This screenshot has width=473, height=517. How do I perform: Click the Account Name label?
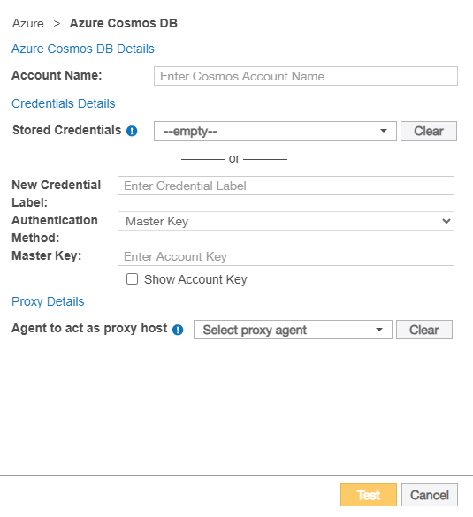coord(57,75)
